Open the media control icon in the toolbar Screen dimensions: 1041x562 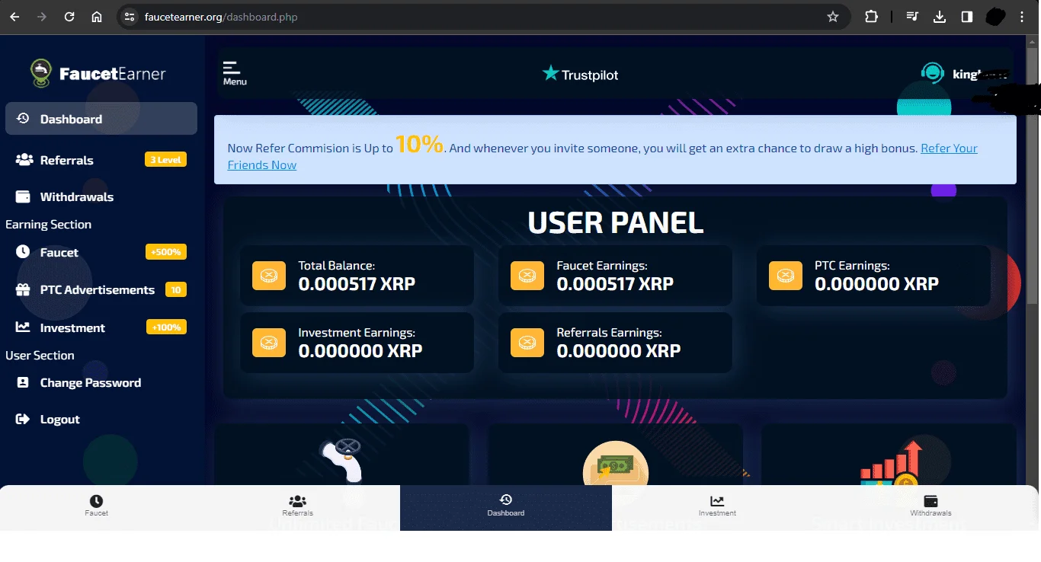tap(912, 17)
